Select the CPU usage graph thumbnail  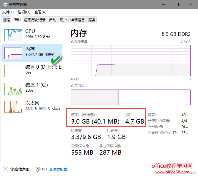pyautogui.click(x=13, y=35)
